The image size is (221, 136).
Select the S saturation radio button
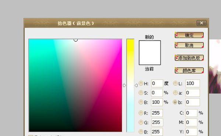tap(141, 92)
